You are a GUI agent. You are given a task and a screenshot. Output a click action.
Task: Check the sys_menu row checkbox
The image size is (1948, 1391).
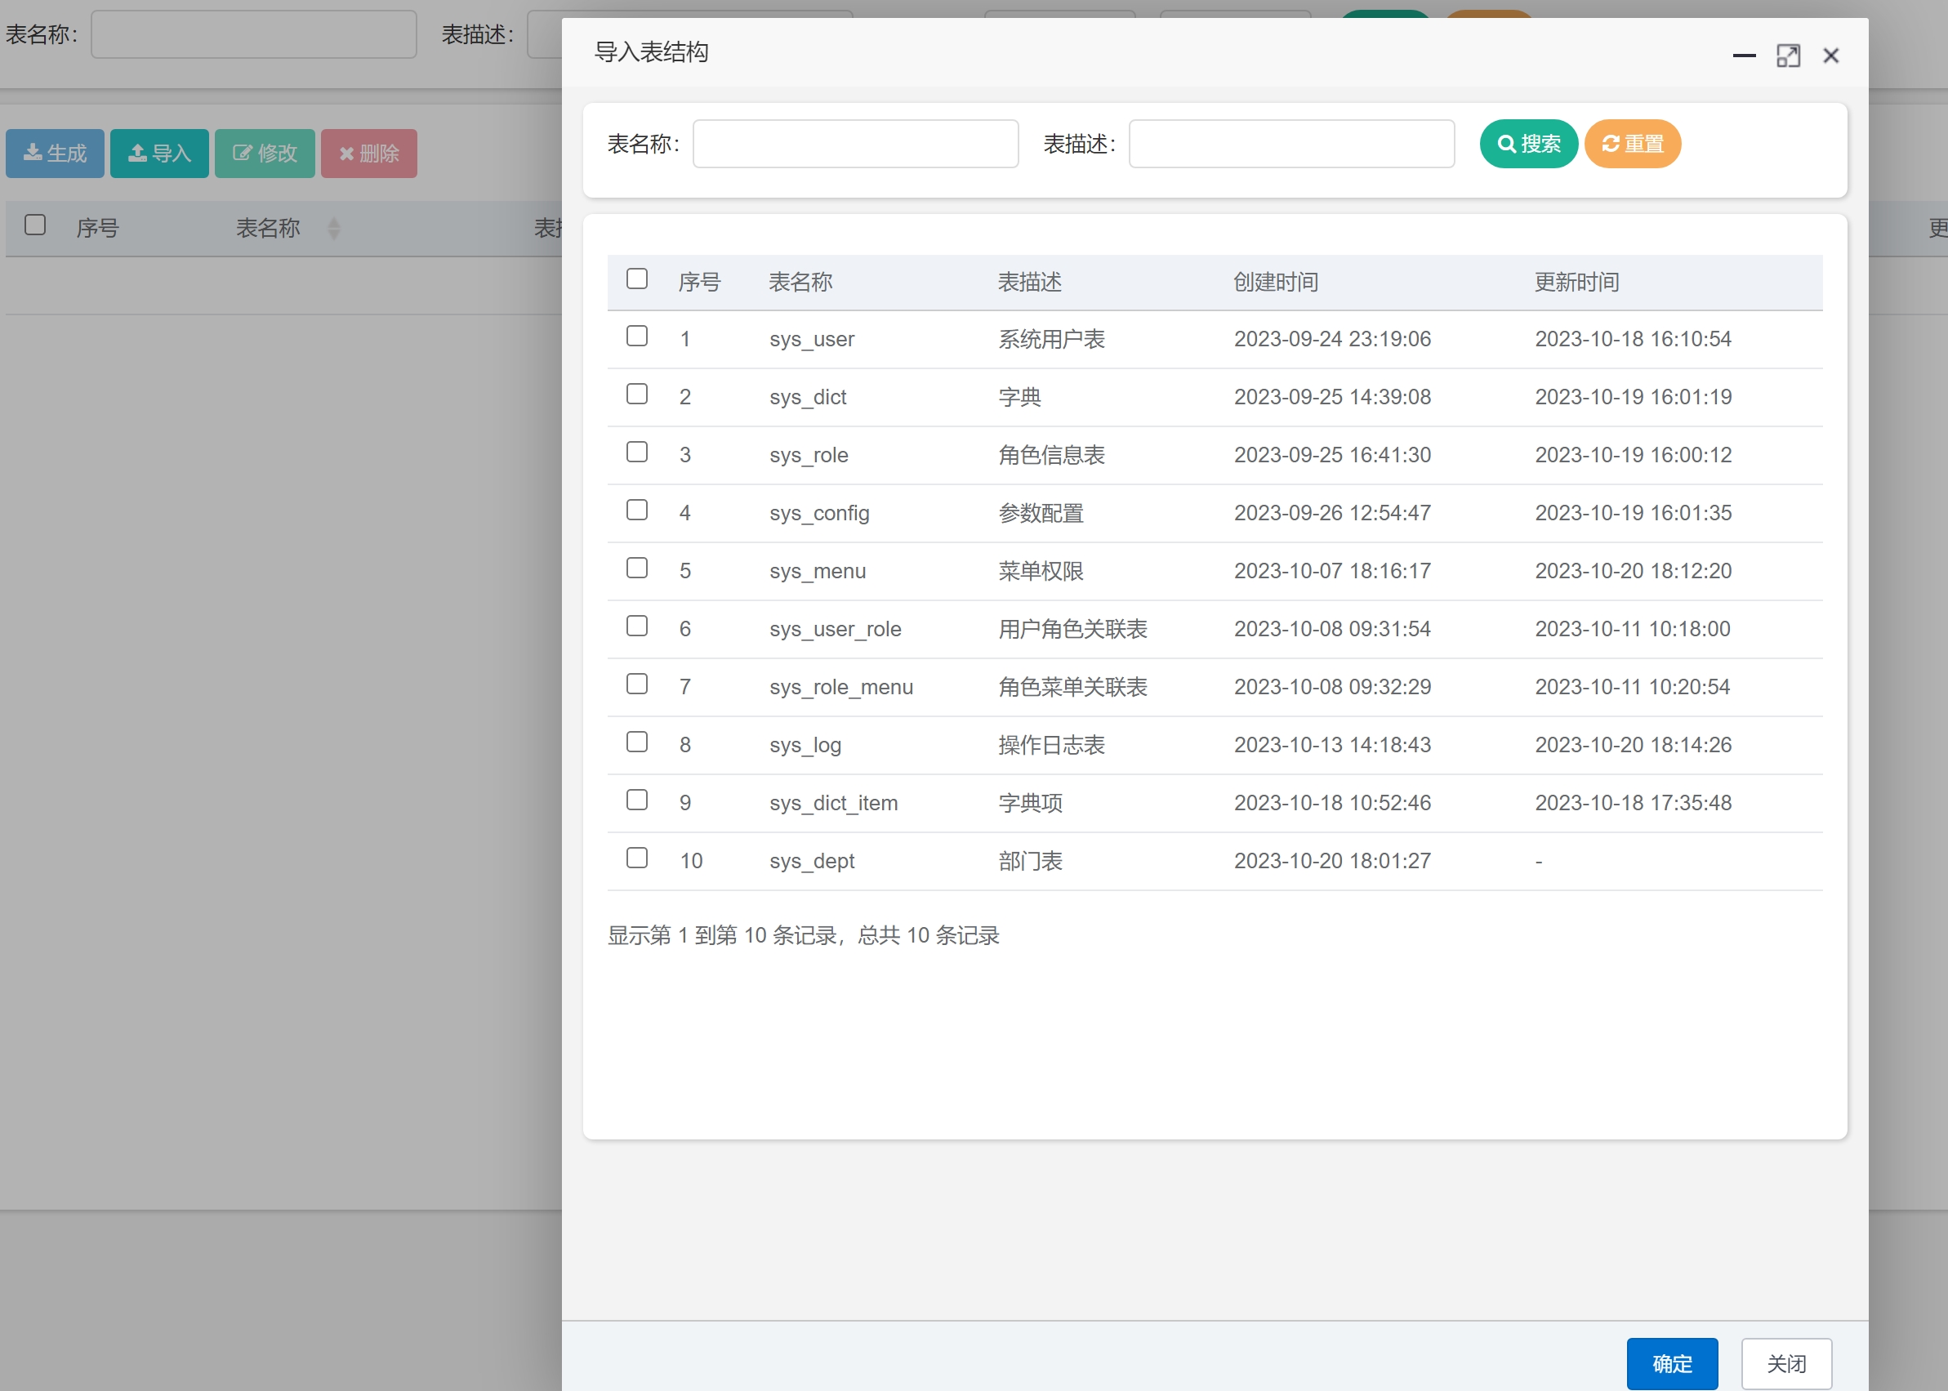[x=636, y=568]
